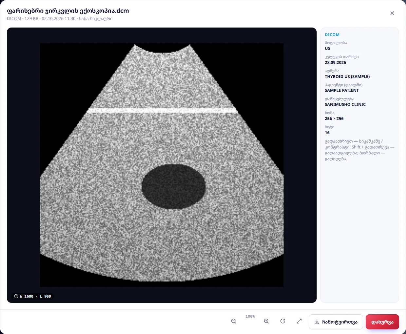Viewport: 406px width, 334px height.
Task: Reset the image view with the rotate icon
Action: pyautogui.click(x=283, y=321)
